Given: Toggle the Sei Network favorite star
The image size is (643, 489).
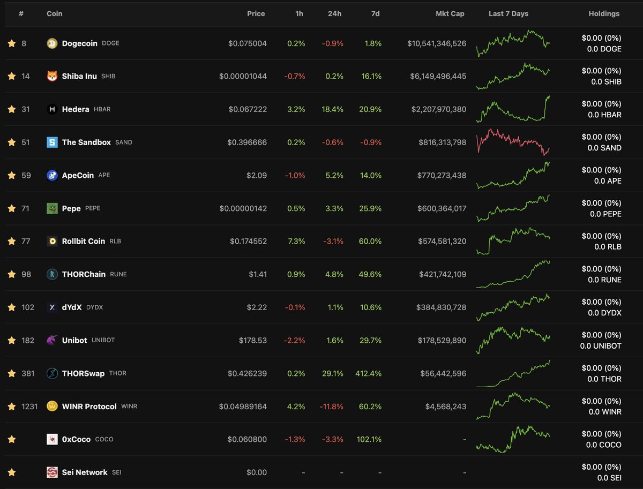Looking at the screenshot, I should [x=12, y=472].
